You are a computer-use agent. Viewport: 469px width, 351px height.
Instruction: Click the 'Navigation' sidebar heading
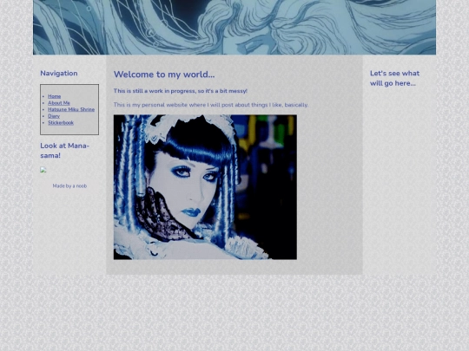pyautogui.click(x=59, y=74)
